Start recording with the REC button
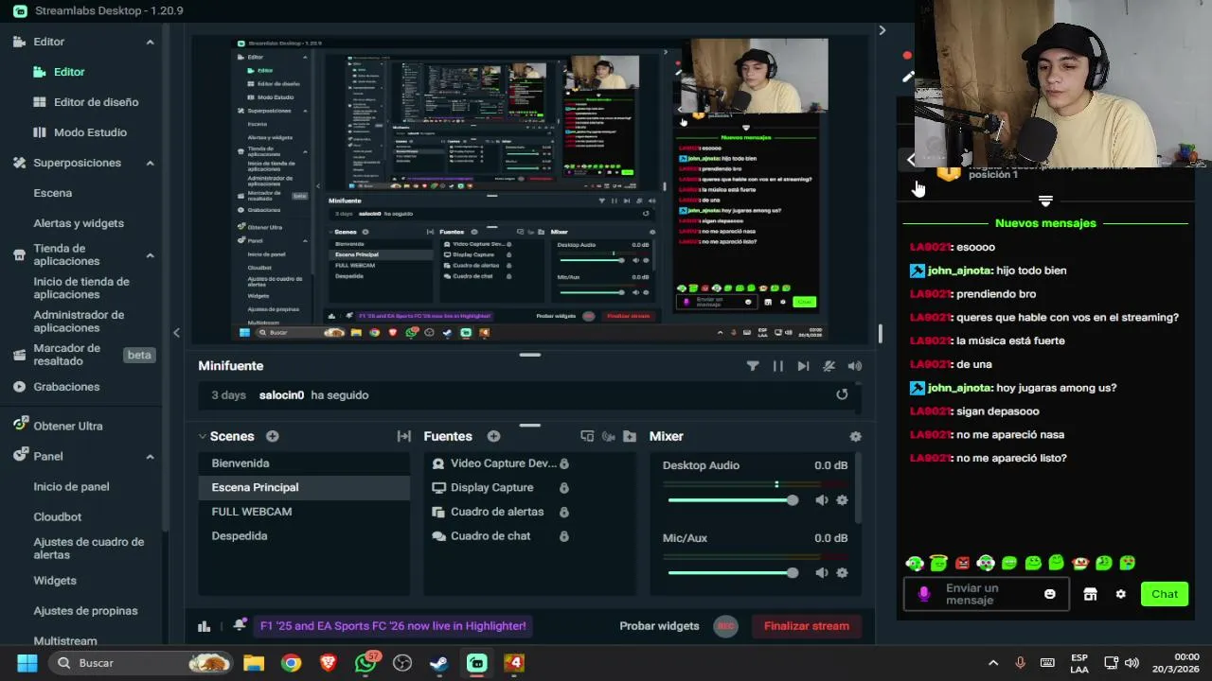The height and width of the screenshot is (681, 1212). pos(726,625)
